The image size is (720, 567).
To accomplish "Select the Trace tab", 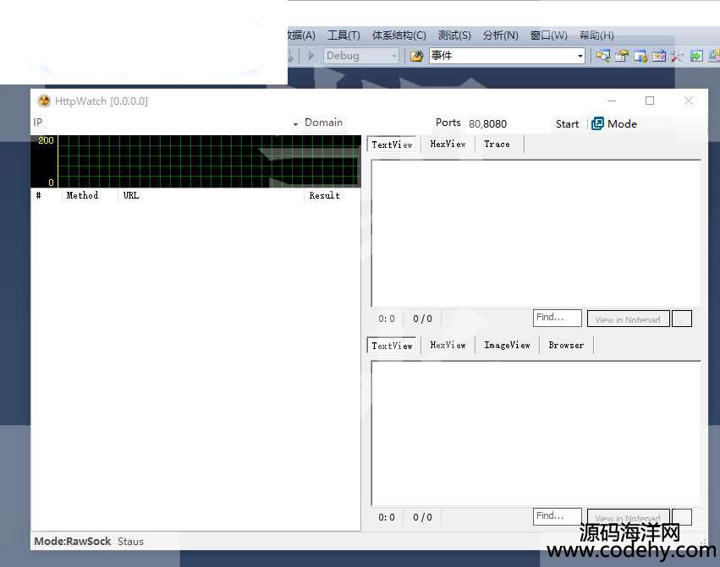I will (x=497, y=144).
